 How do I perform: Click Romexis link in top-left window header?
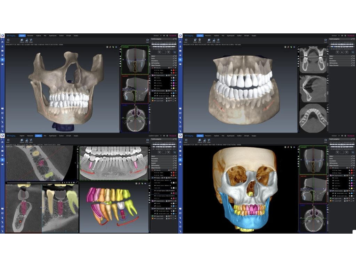(x=173, y=36)
